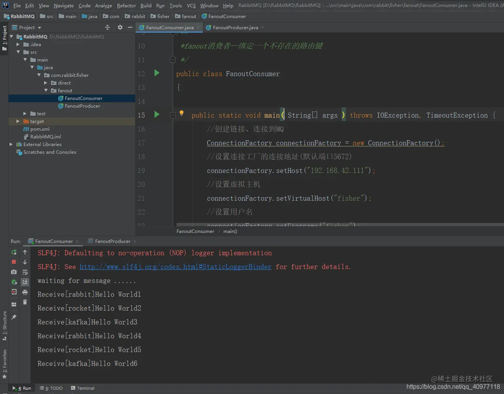Open the Refactor menu
The width and height of the screenshot is (504, 394).
tap(126, 5)
